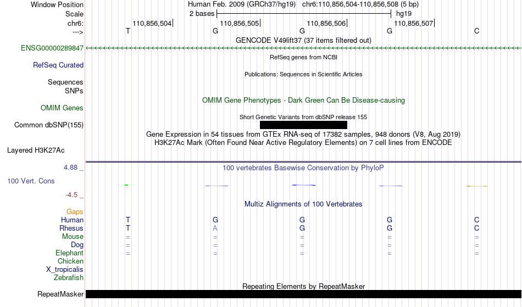Click the Zebrafish species label

coord(69,278)
